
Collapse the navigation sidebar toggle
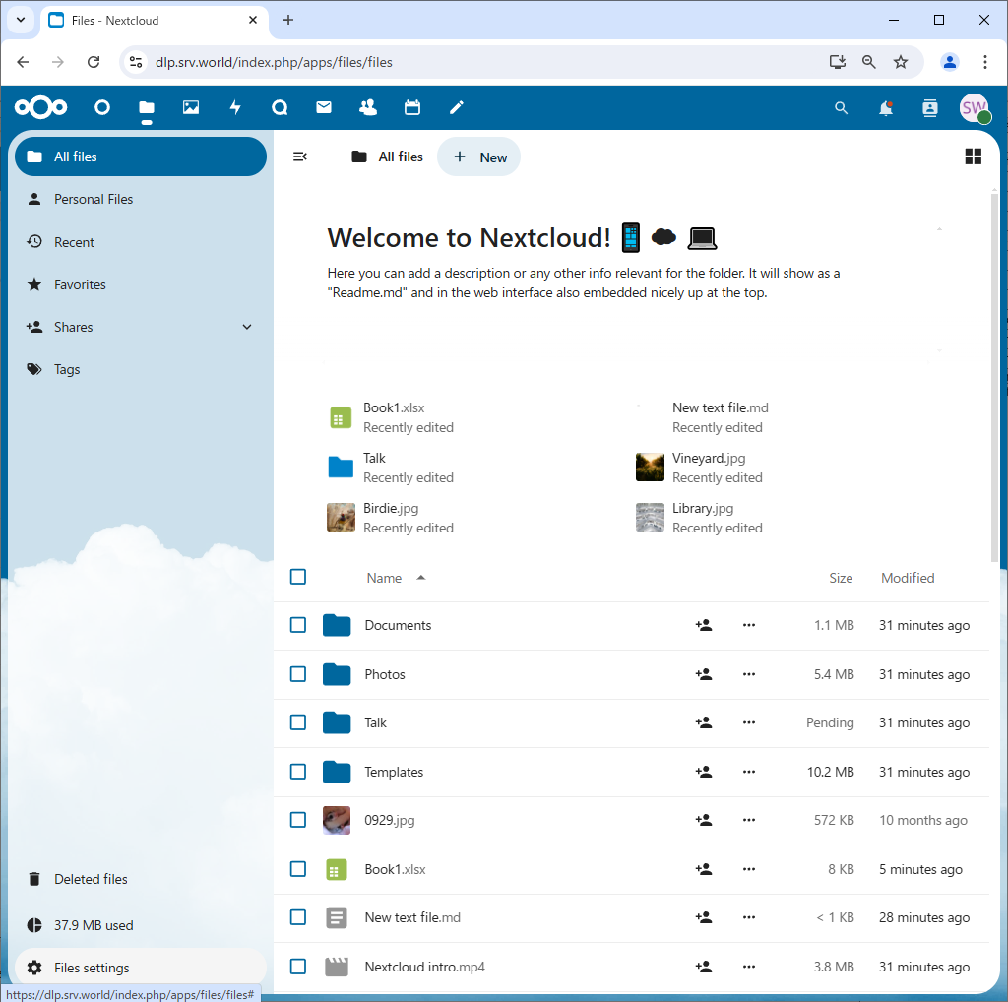click(299, 157)
